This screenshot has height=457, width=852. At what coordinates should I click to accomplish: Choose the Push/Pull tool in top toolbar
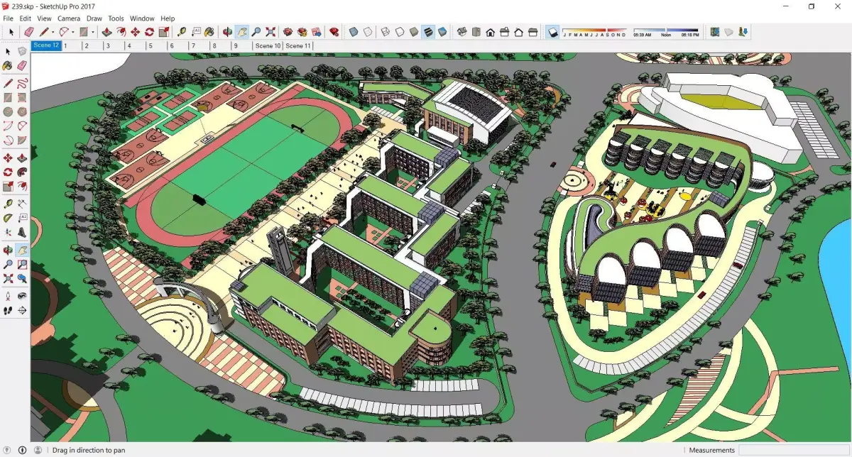tap(106, 32)
